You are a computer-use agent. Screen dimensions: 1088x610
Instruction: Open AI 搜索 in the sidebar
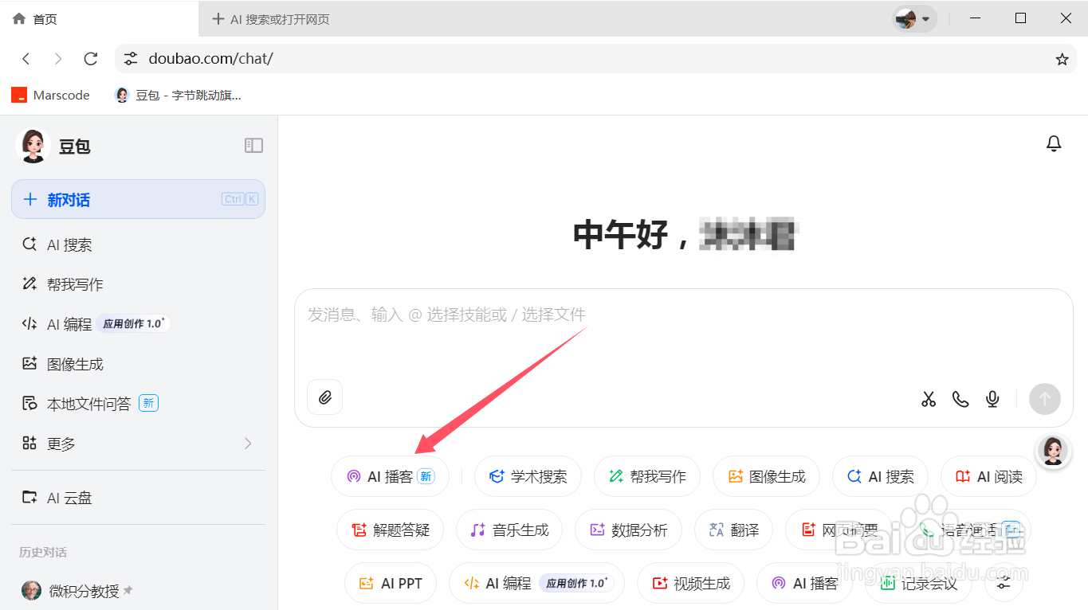pyautogui.click(x=138, y=244)
